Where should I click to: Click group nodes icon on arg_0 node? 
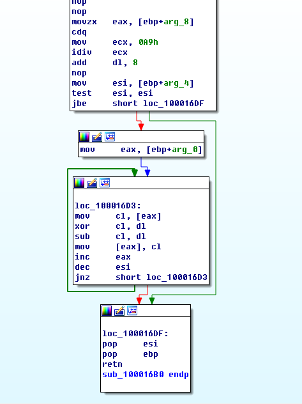[110, 137]
